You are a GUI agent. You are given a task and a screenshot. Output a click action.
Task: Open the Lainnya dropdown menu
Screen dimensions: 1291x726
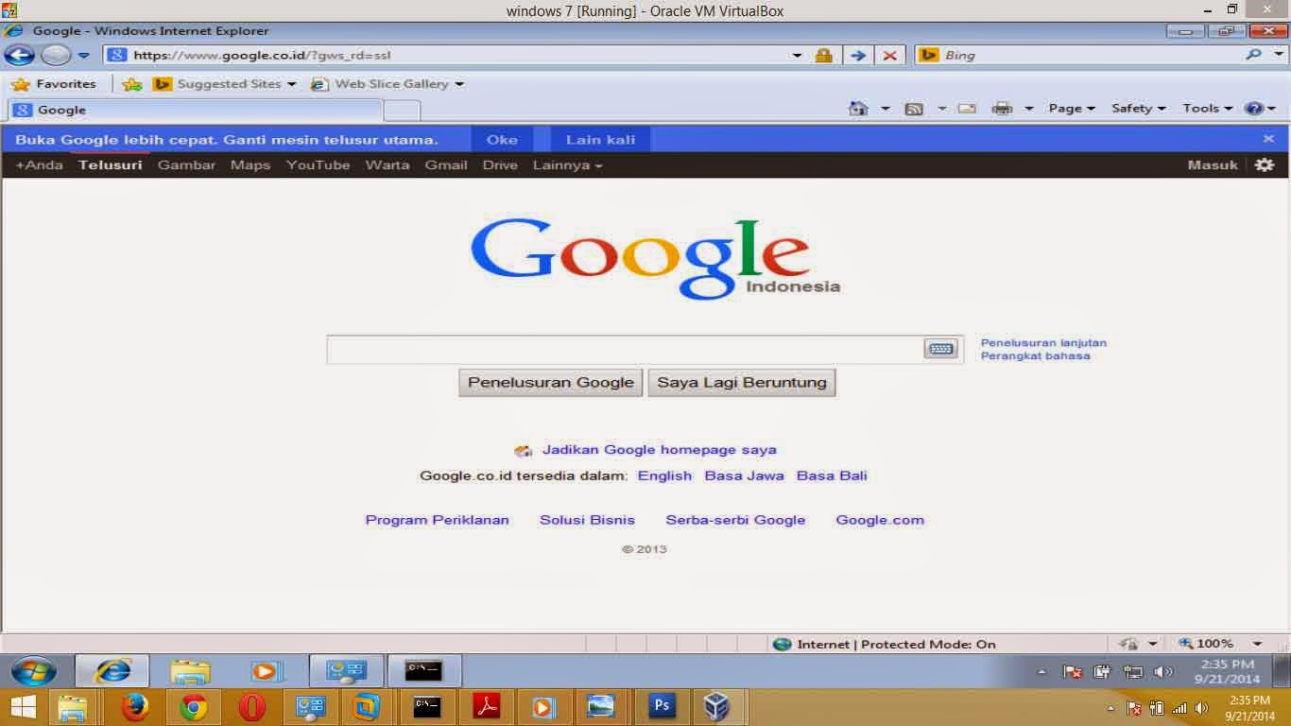click(567, 165)
